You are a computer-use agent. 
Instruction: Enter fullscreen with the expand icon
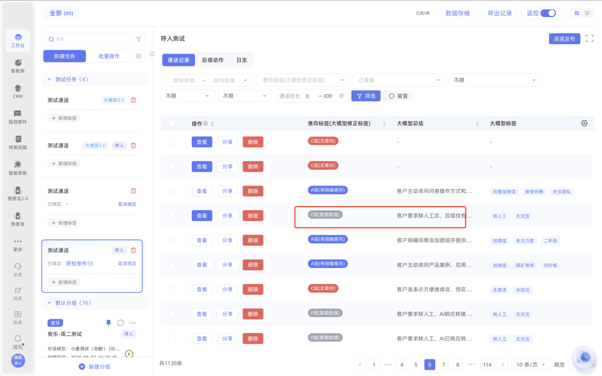[589, 38]
